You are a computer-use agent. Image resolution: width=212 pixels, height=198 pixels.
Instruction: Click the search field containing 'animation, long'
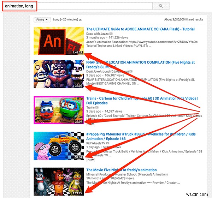click(78, 6)
